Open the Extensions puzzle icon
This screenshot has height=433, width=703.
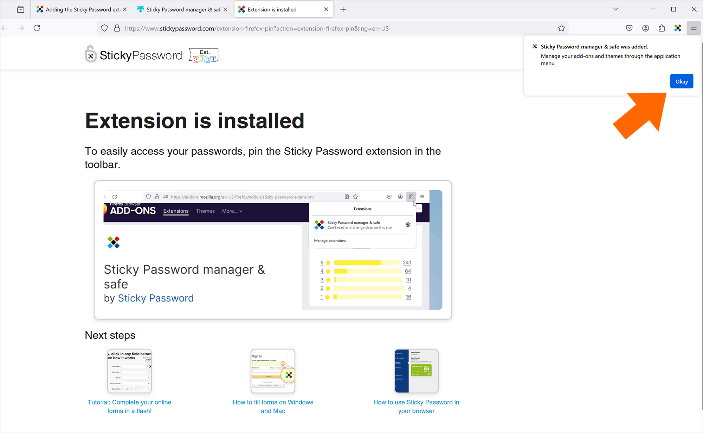click(x=662, y=28)
